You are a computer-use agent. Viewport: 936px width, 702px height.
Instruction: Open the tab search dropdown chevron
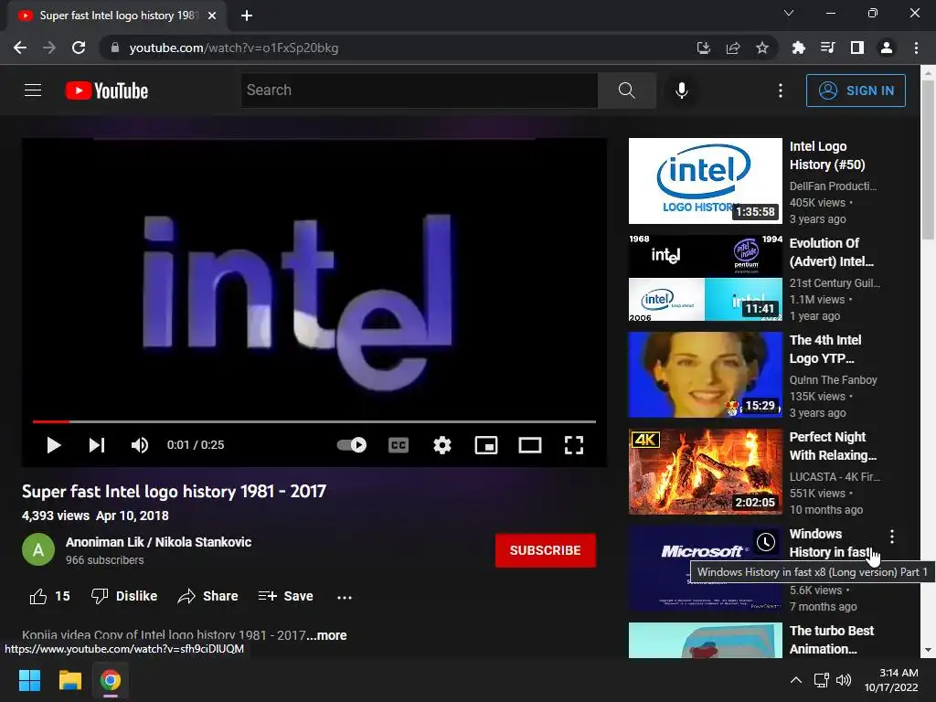[x=789, y=13]
